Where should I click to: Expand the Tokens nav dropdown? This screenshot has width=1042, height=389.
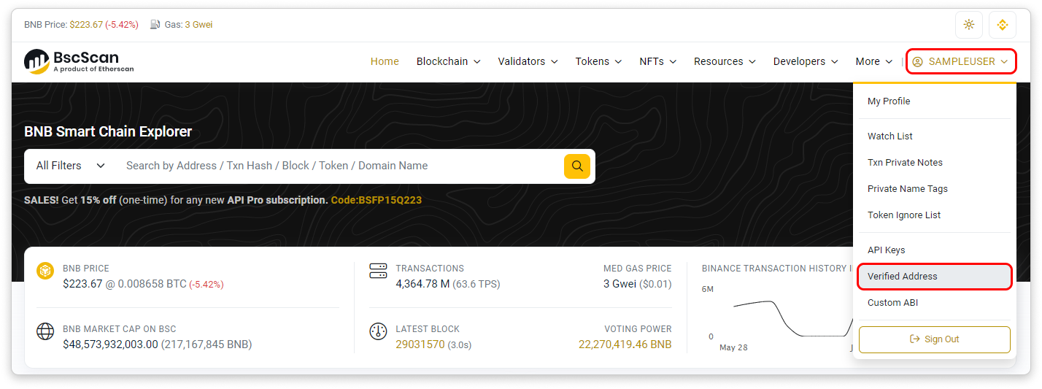click(598, 62)
